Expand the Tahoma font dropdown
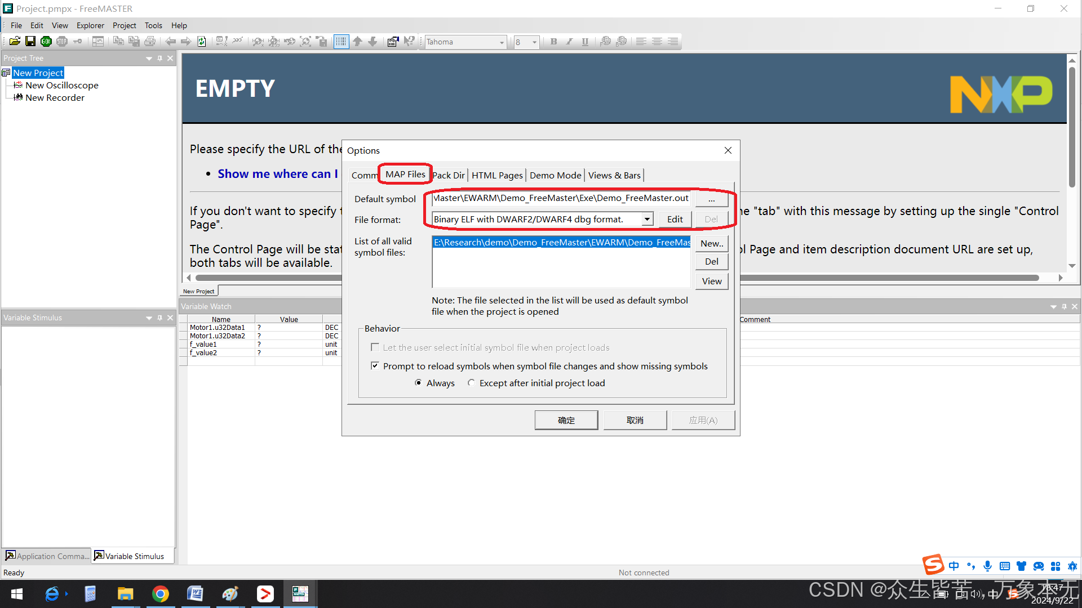 click(502, 42)
